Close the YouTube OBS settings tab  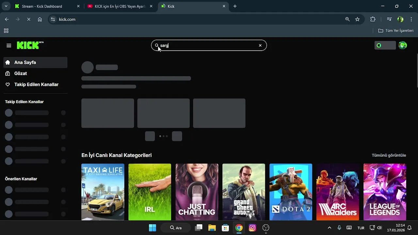(151, 6)
